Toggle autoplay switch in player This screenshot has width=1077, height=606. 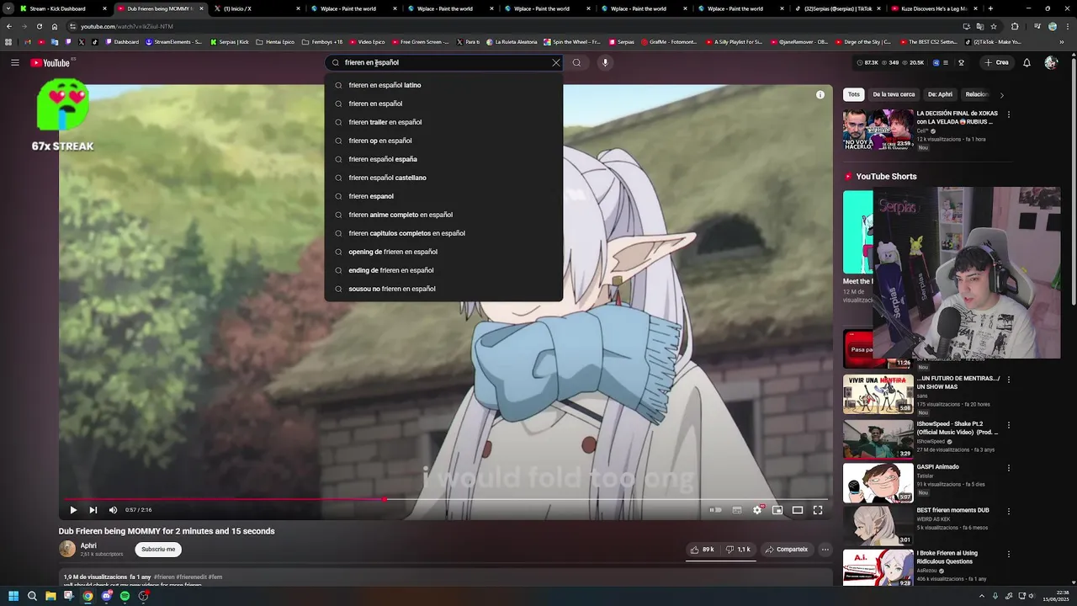pos(716,510)
